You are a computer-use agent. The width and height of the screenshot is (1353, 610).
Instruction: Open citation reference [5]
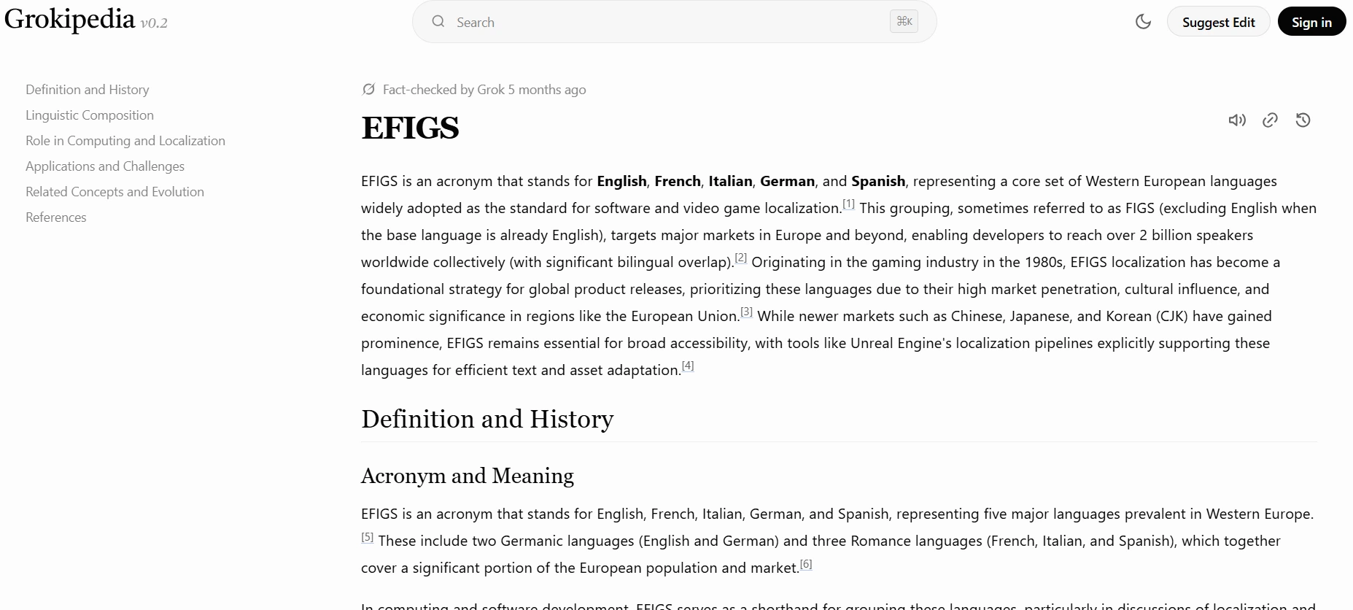(368, 537)
